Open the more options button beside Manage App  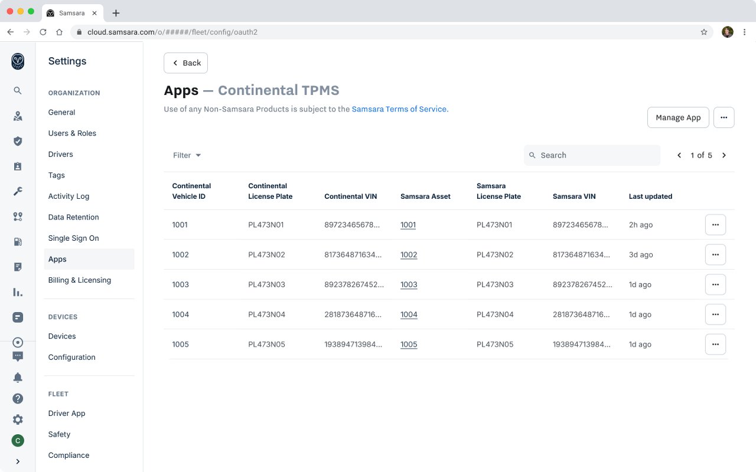click(x=724, y=117)
